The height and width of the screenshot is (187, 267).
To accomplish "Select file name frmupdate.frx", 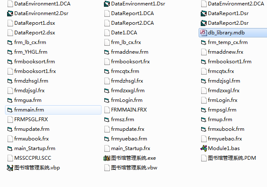I will click(127, 129).
